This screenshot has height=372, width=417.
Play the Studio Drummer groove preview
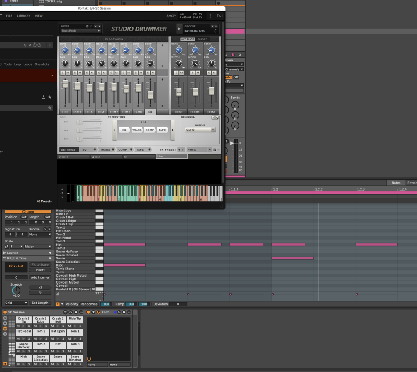point(179,29)
